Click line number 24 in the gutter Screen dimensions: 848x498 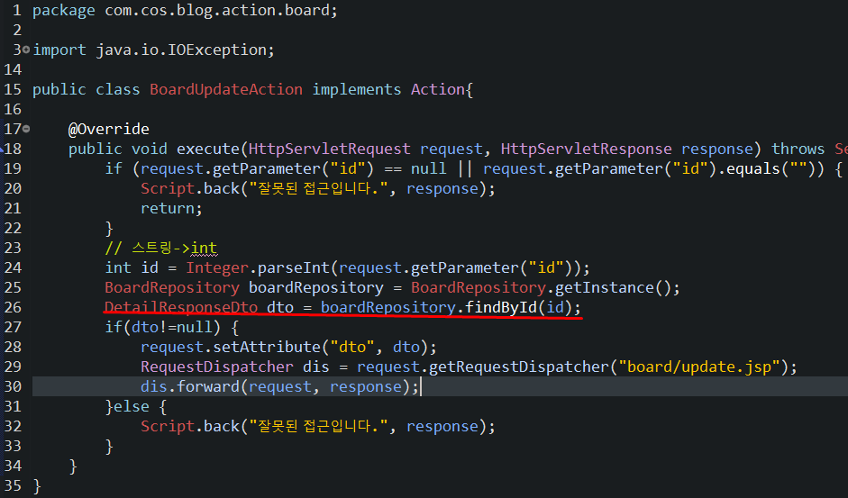13,267
